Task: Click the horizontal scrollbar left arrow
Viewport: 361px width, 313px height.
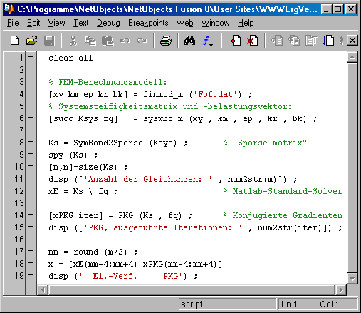Action: pos(43,290)
